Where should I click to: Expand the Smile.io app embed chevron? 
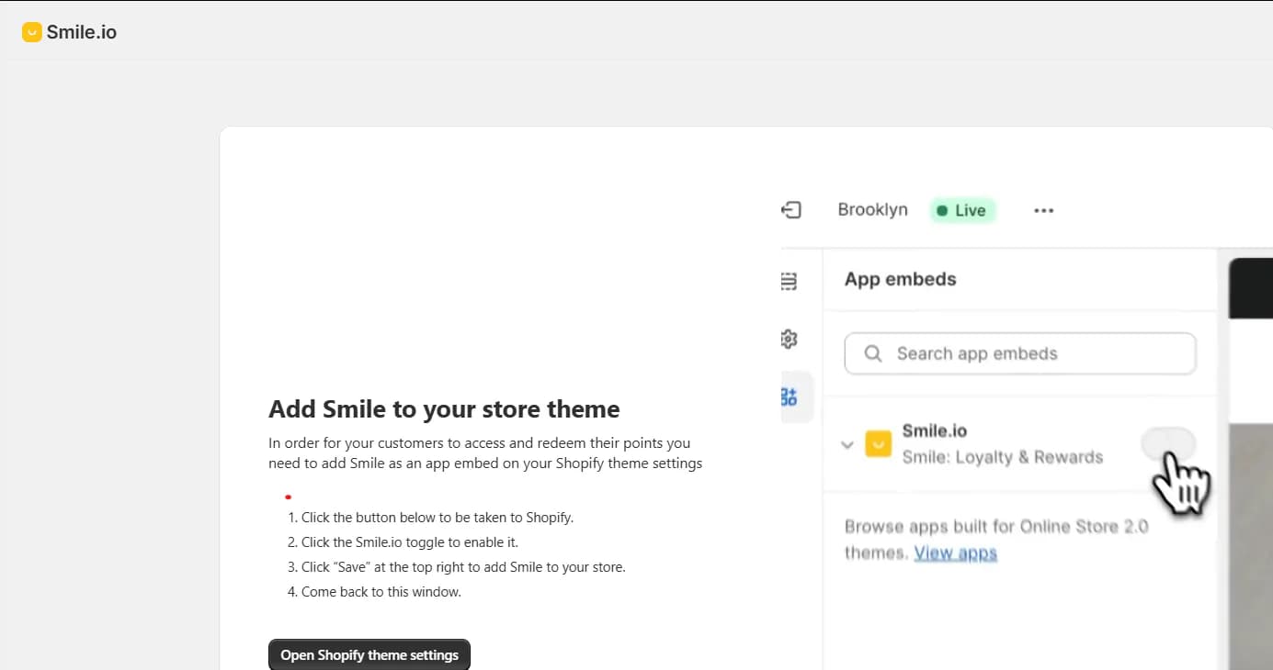coord(847,445)
